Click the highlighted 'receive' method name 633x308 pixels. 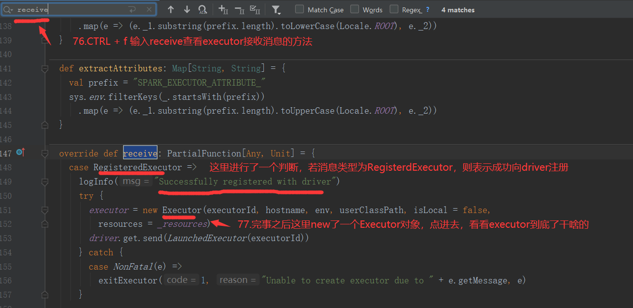point(140,154)
